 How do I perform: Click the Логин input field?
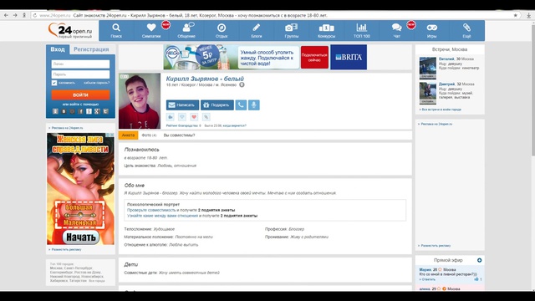[80, 64]
